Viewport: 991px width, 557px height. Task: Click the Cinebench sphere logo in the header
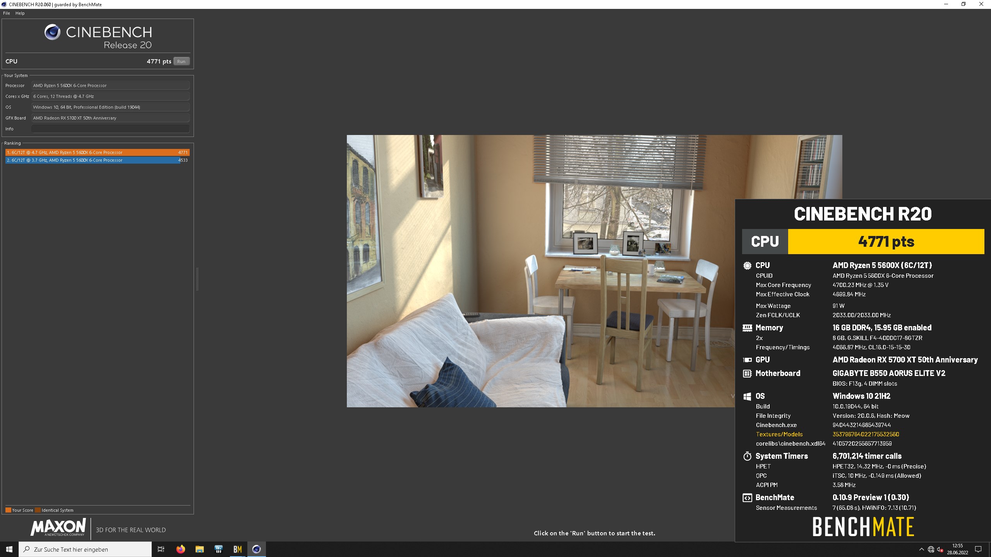(52, 32)
